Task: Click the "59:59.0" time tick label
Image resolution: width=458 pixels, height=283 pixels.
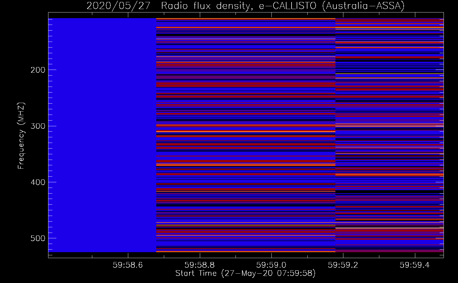Action: 271,265
